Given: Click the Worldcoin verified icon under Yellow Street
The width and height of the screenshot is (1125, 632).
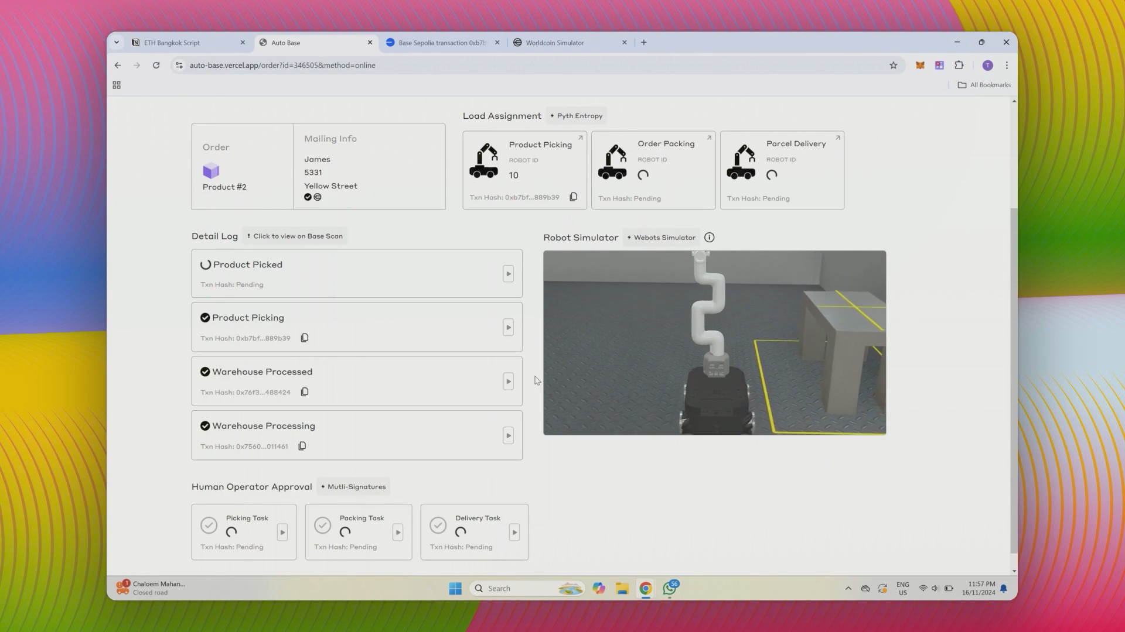Looking at the screenshot, I should pyautogui.click(x=318, y=197).
